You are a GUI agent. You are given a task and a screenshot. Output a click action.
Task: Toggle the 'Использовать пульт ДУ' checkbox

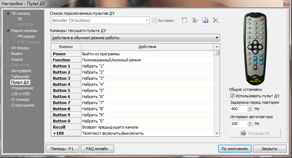pyautogui.click(x=233, y=96)
